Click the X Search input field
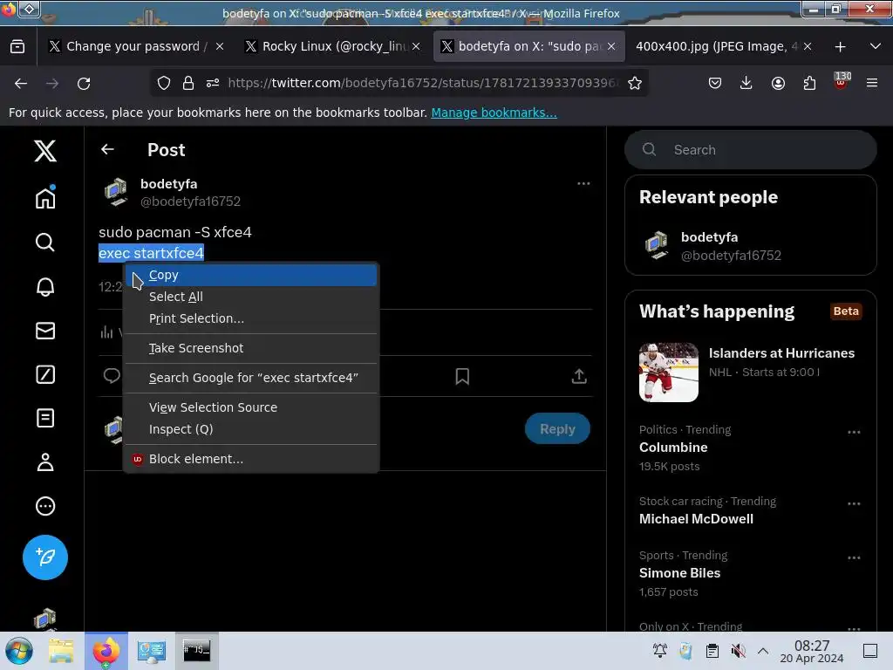 pyautogui.click(x=751, y=150)
